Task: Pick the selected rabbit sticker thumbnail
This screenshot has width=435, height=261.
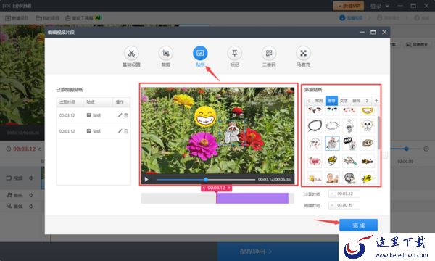Action: (332, 143)
